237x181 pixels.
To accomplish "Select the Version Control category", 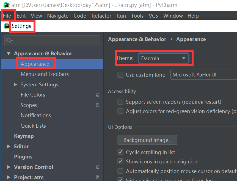I will 34,167.
